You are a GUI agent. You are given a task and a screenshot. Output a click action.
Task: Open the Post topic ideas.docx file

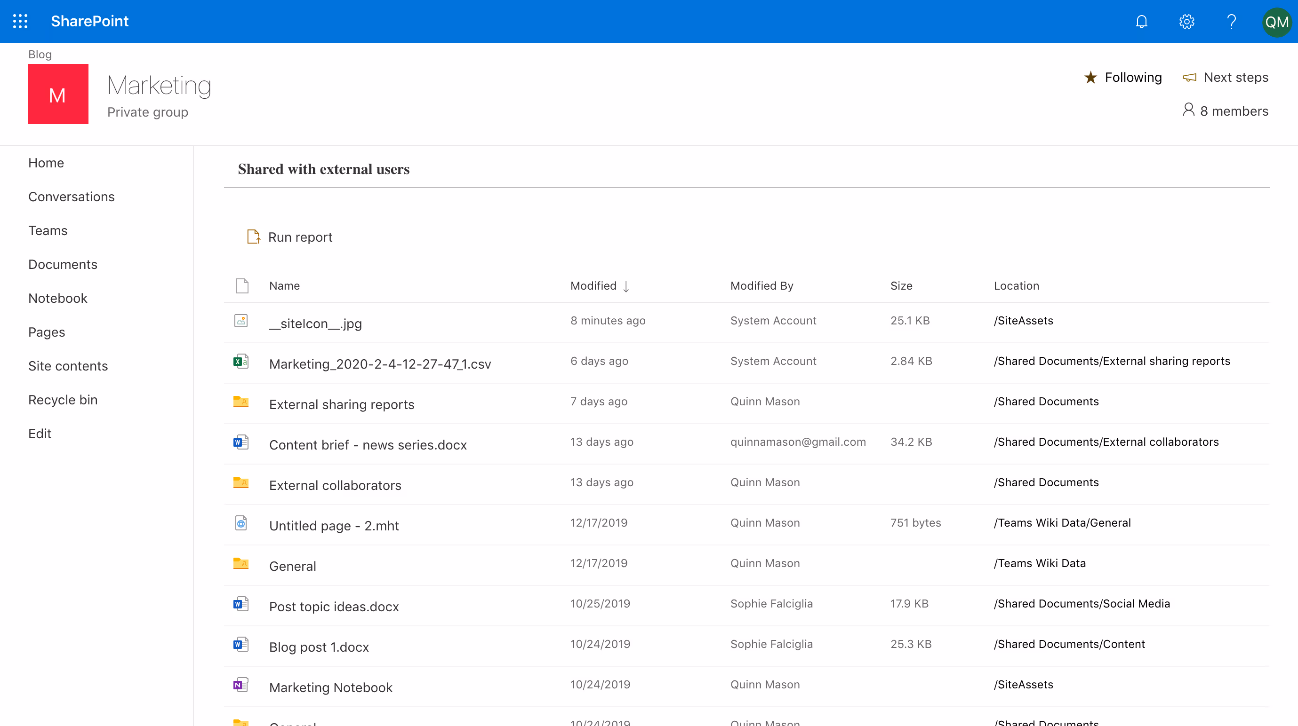click(x=334, y=607)
